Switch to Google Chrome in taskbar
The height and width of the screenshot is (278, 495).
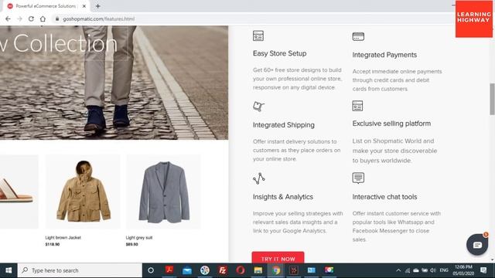276,270
